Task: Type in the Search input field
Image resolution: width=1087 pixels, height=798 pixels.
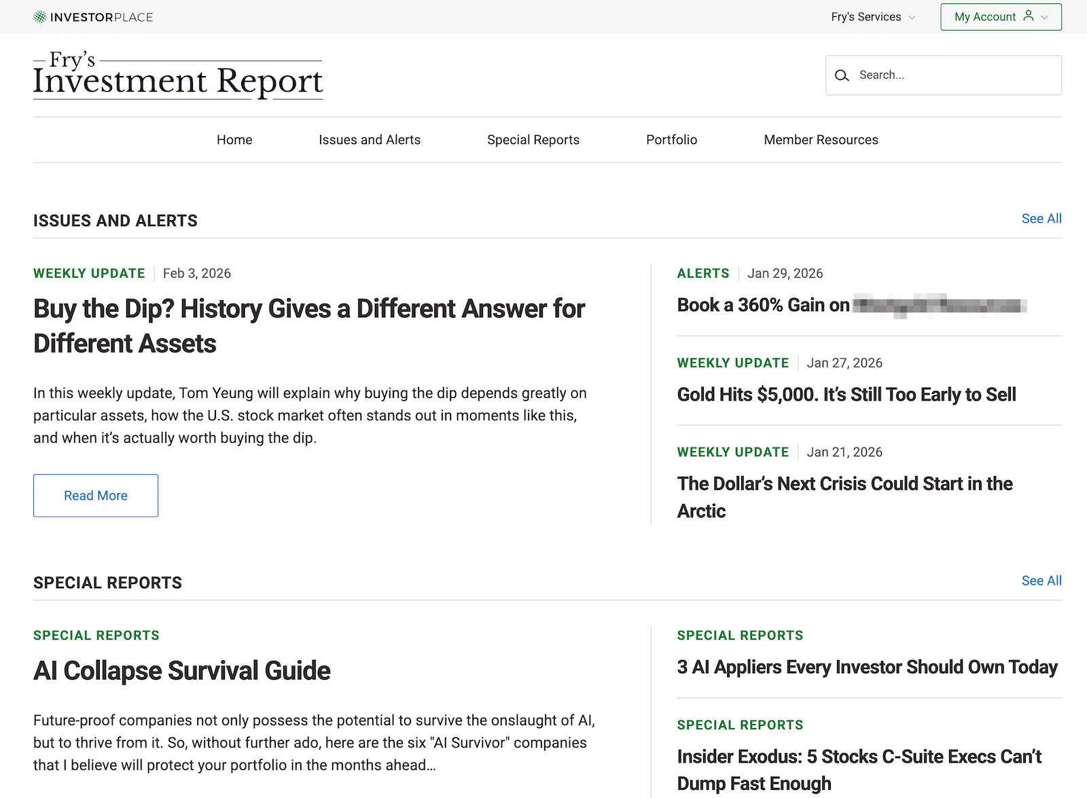Action: [955, 75]
